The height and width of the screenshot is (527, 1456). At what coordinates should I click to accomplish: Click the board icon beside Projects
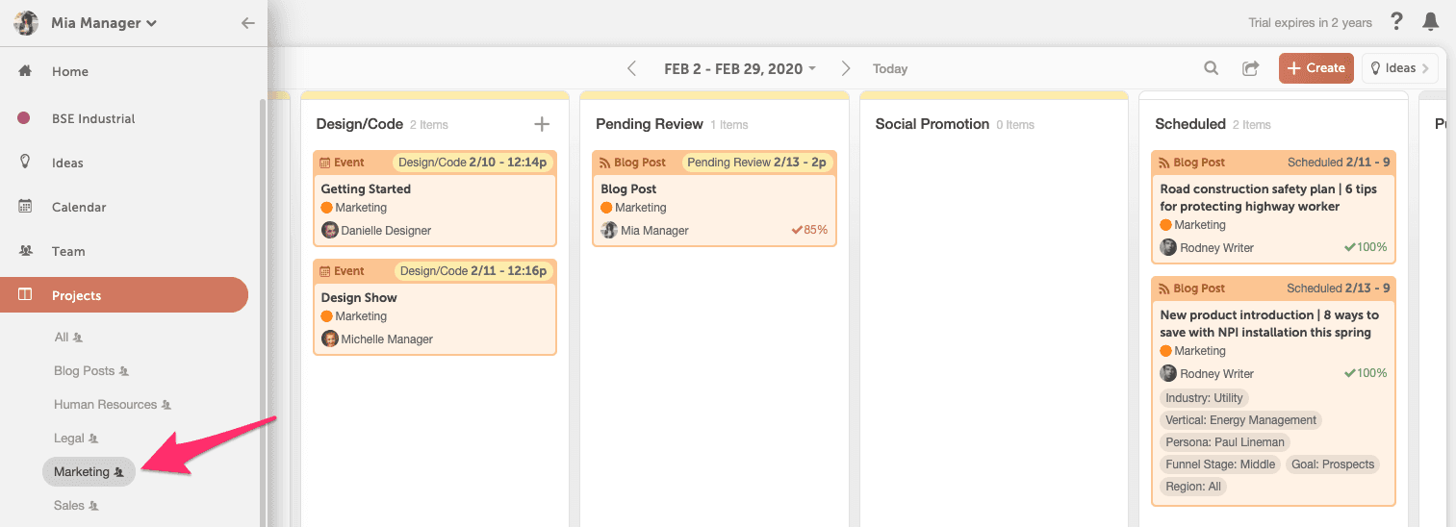point(25,294)
